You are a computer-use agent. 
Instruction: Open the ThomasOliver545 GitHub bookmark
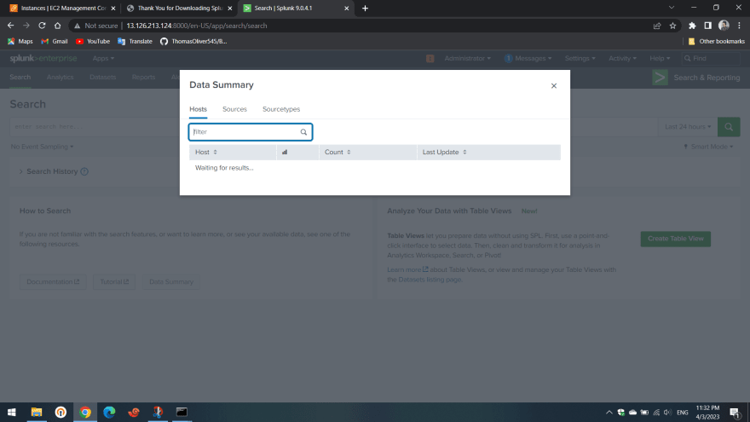[193, 42]
